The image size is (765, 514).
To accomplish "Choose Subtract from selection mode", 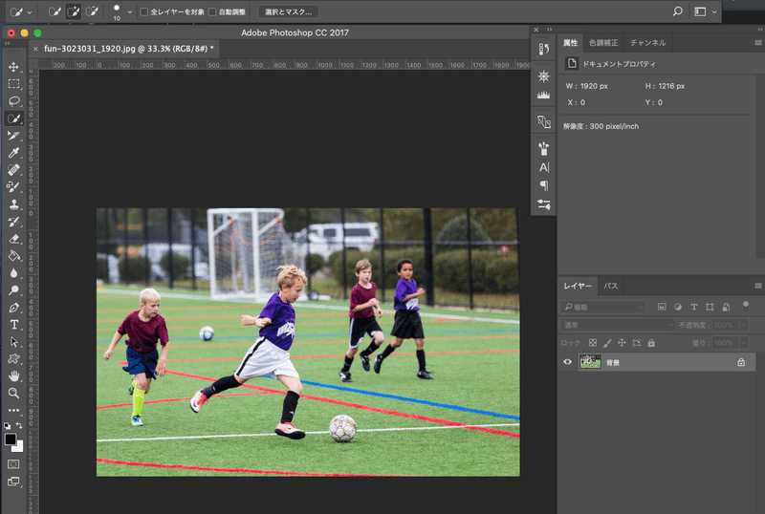I will 92,11.
